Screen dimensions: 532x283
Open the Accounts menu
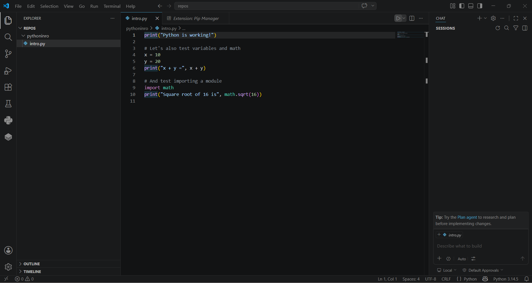click(x=8, y=250)
